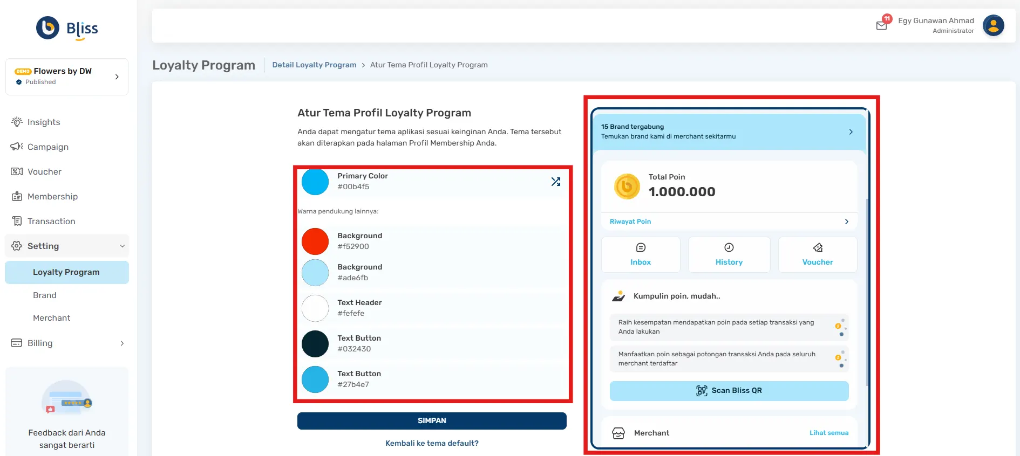The height and width of the screenshot is (456, 1020).
Task: Click the Inbox card in preview
Action: (x=641, y=254)
